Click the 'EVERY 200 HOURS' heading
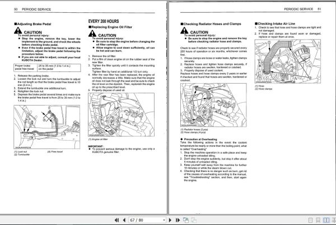Viewport: 336px width, 225px height. click(x=104, y=21)
